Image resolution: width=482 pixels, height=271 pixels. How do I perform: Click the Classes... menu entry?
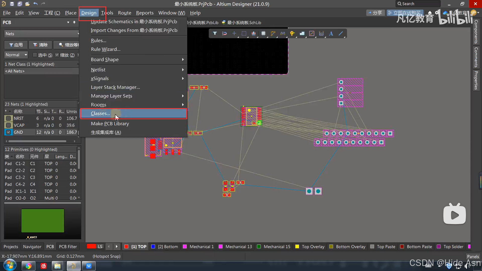pos(134,113)
